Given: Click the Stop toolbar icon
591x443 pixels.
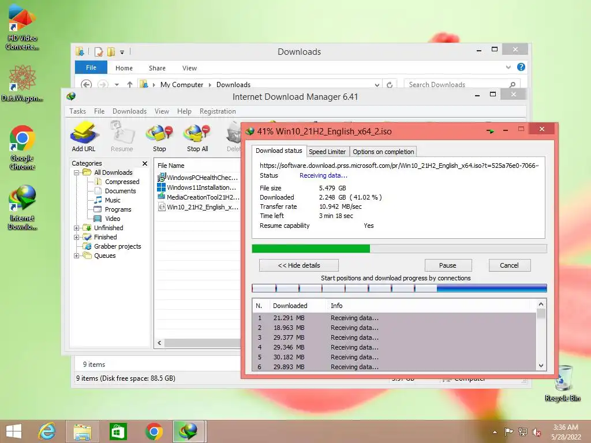Looking at the screenshot, I should [159, 138].
